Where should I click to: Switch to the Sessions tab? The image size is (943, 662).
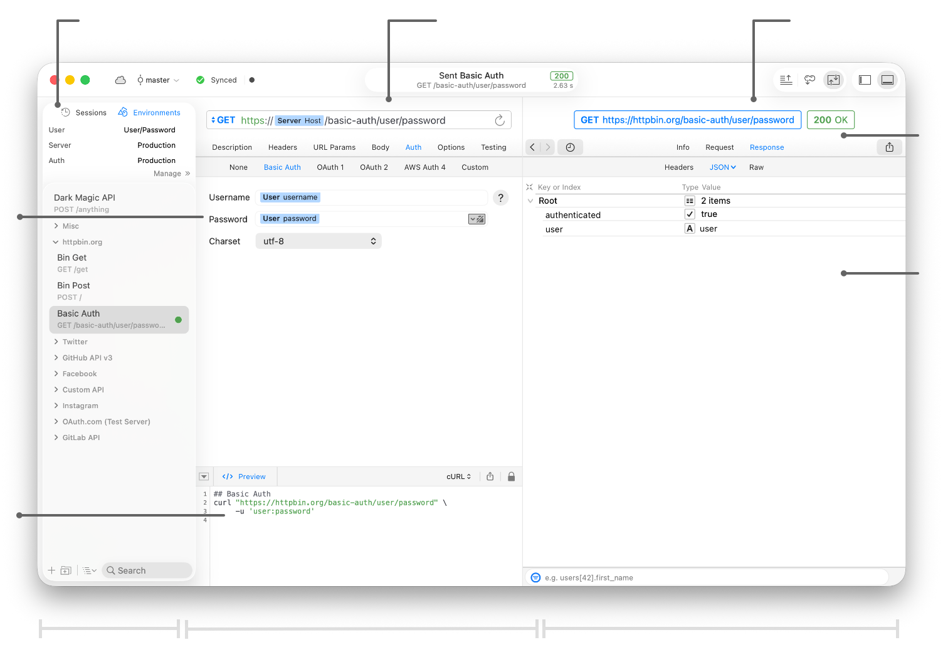84,113
